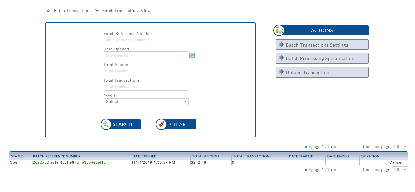Expand the Status select dropdown

click(146, 102)
